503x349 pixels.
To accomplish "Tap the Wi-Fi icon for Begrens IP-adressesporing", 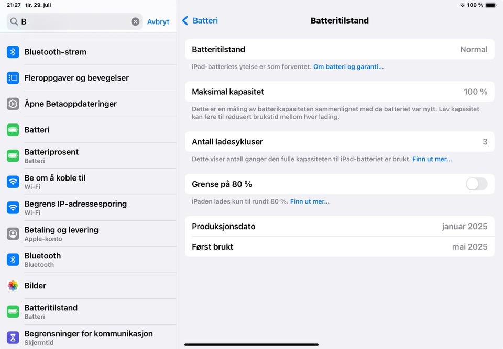I will 13,208.
